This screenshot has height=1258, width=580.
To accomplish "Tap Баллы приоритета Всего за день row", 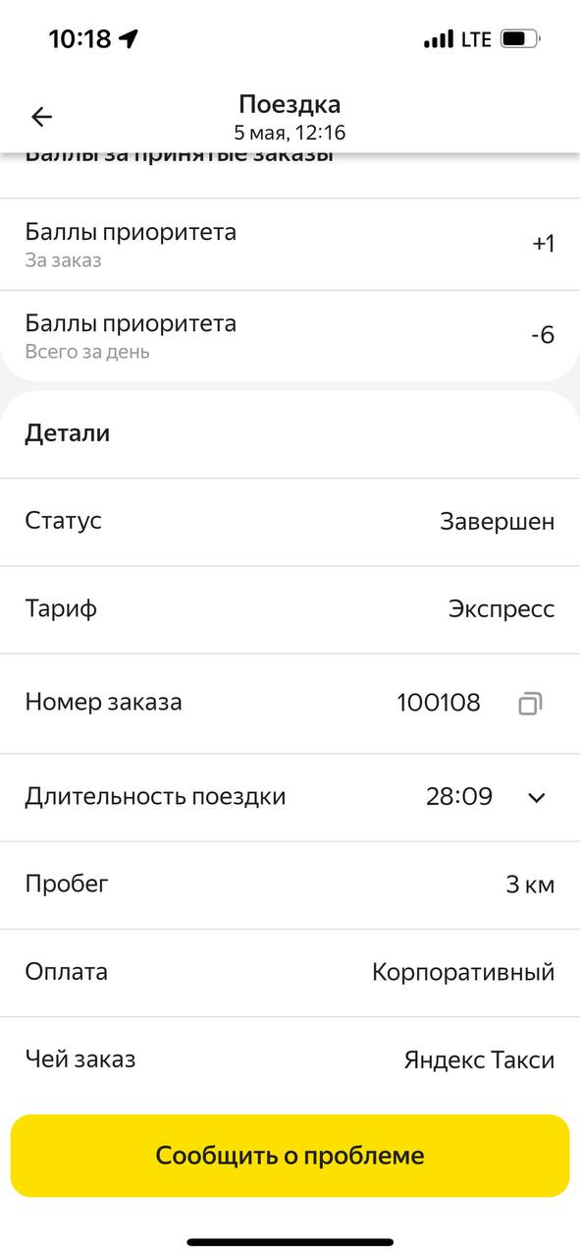I will click(x=290, y=335).
